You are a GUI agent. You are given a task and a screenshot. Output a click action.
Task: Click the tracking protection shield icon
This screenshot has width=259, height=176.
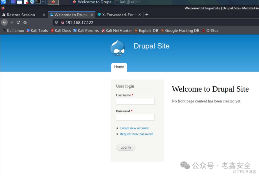[56, 22]
